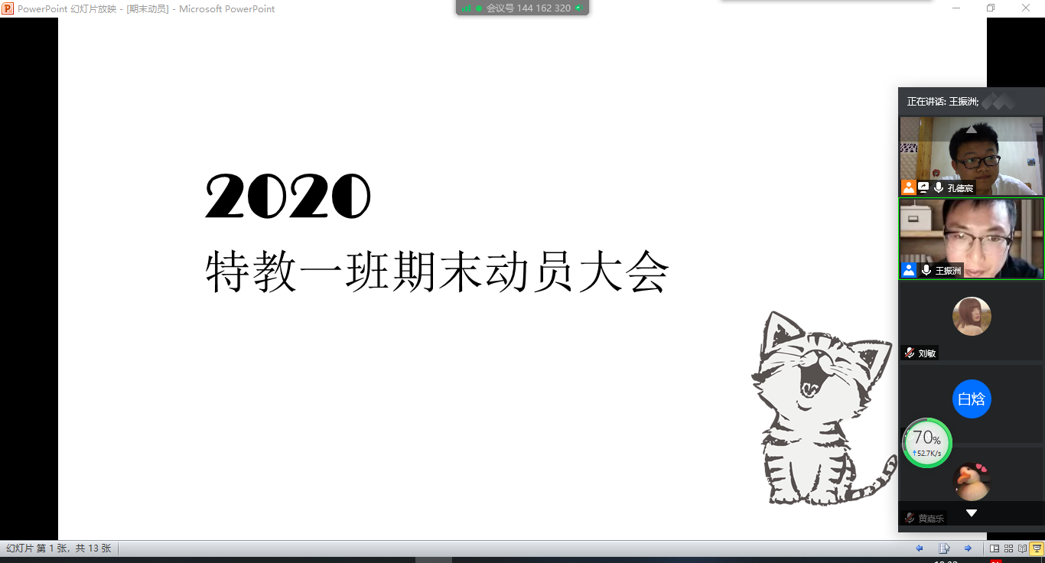Click the slide 1 of 13 status indicator
This screenshot has width=1045, height=563.
point(59,548)
